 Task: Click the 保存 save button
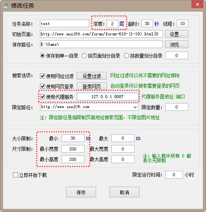coord(81,192)
